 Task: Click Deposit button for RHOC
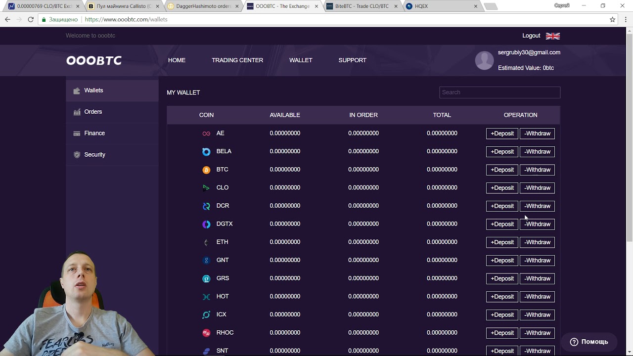(x=502, y=333)
